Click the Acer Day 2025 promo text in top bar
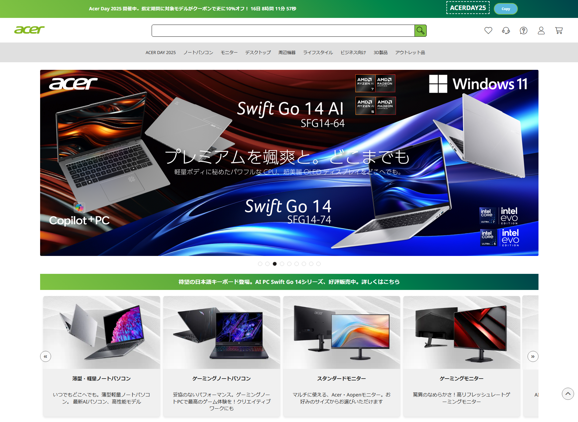The height and width of the screenshot is (422, 578). (192, 9)
